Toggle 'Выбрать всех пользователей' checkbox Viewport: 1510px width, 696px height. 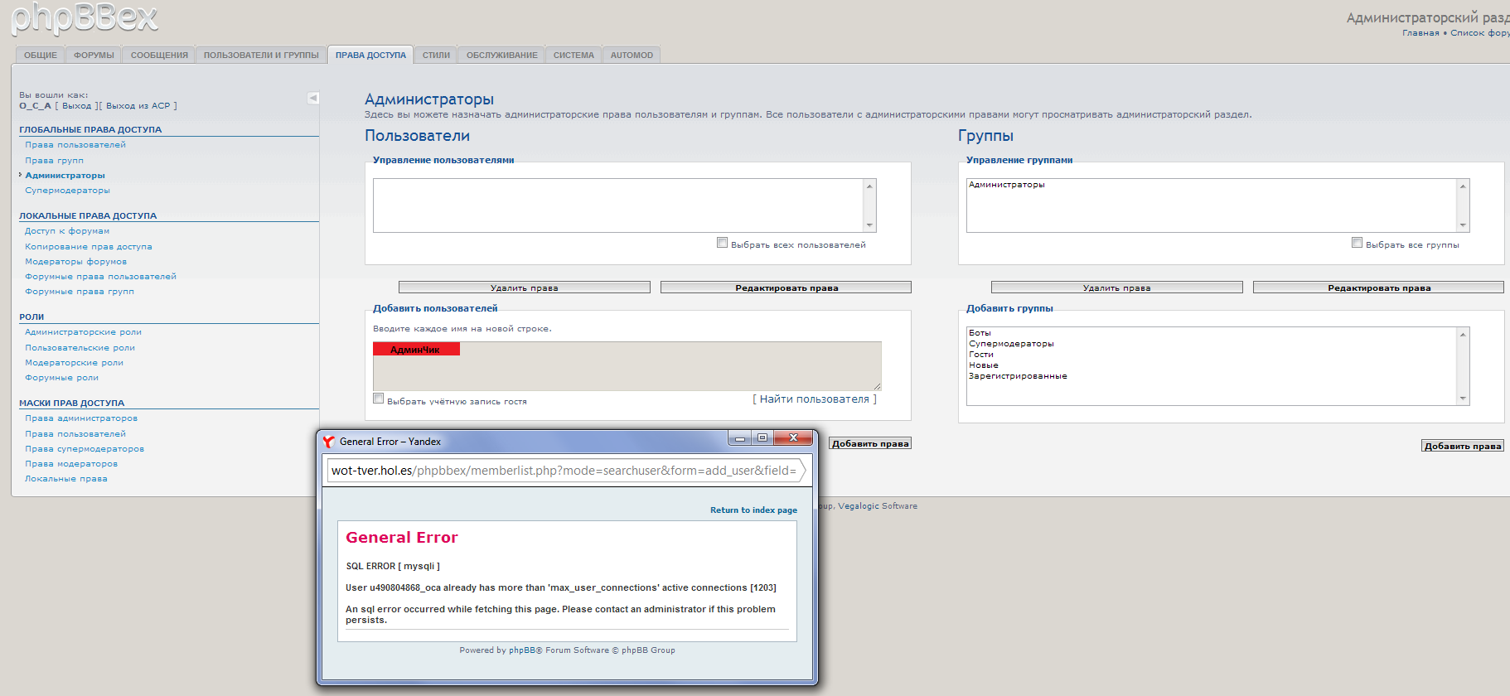coord(722,243)
